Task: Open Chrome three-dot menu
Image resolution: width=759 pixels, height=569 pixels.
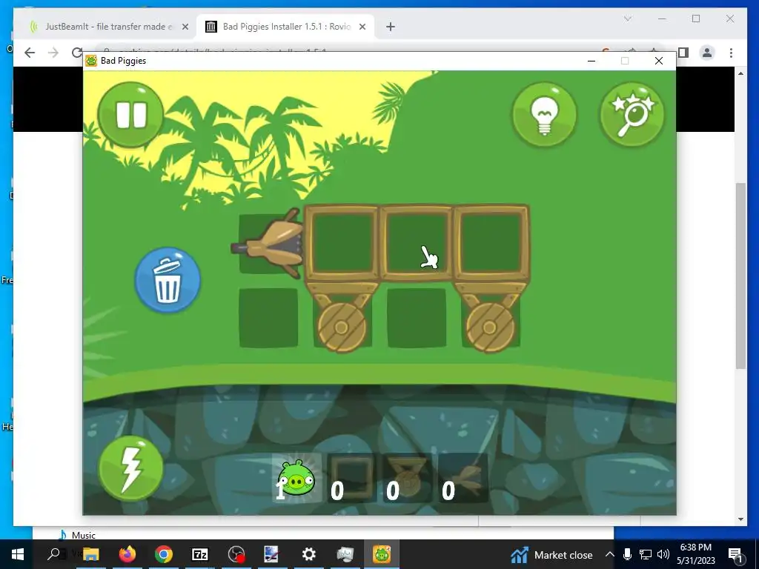Action: (x=731, y=53)
